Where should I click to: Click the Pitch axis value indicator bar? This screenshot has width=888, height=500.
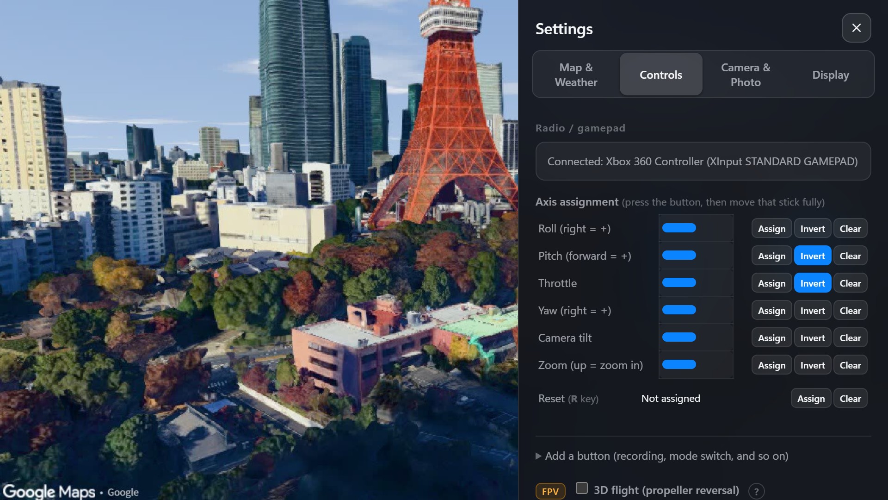[x=696, y=255]
